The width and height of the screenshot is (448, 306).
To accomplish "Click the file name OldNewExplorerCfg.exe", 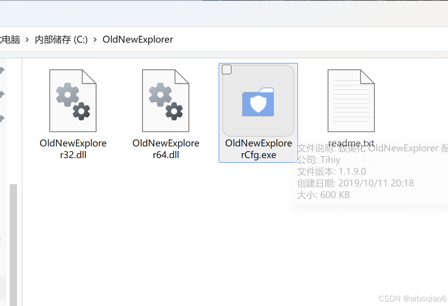I will [x=259, y=149].
